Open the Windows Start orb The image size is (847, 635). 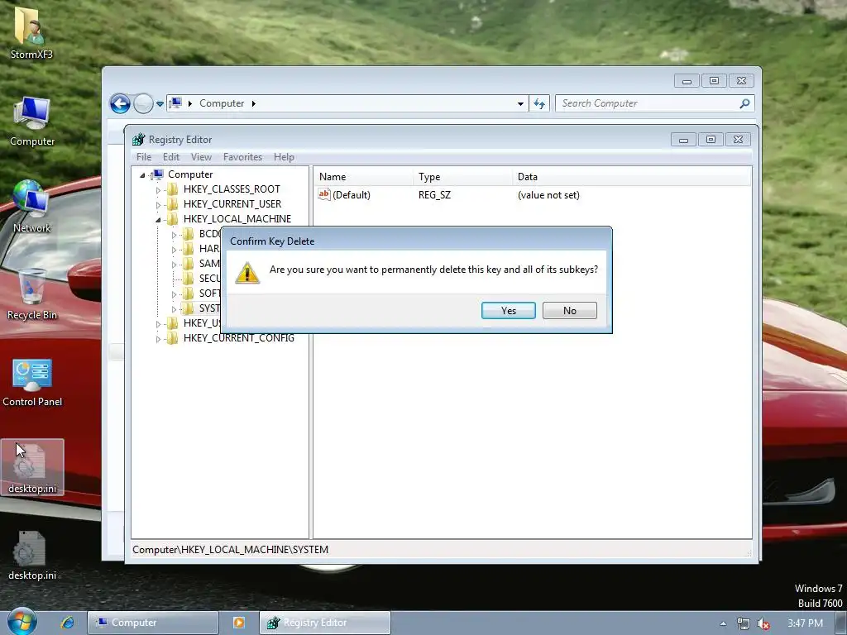(22, 620)
